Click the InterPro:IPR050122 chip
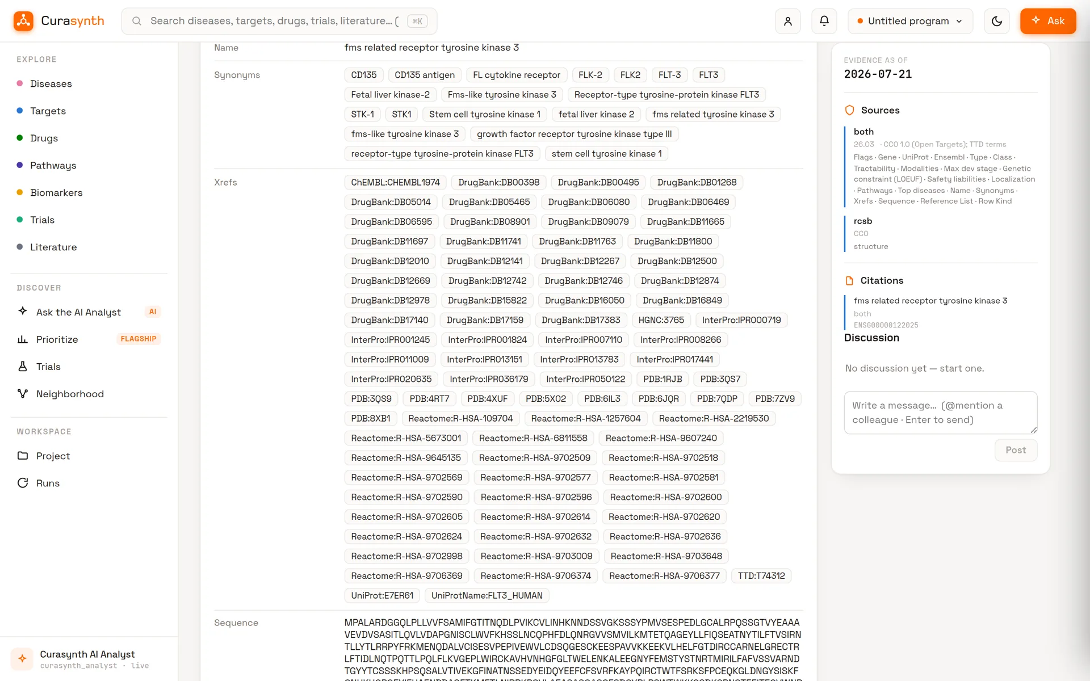Image resolution: width=1090 pixels, height=681 pixels. point(585,379)
